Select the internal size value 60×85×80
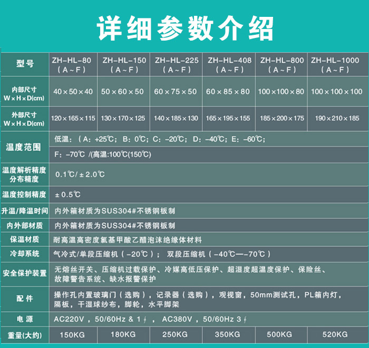The image size is (369, 348). 228,92
